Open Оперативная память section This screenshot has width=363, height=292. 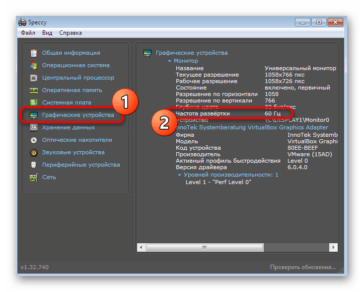click(72, 90)
